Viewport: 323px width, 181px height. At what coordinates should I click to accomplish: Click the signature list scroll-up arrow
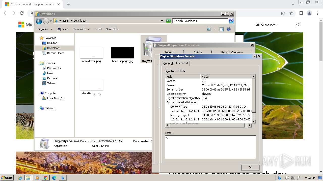point(254,76)
